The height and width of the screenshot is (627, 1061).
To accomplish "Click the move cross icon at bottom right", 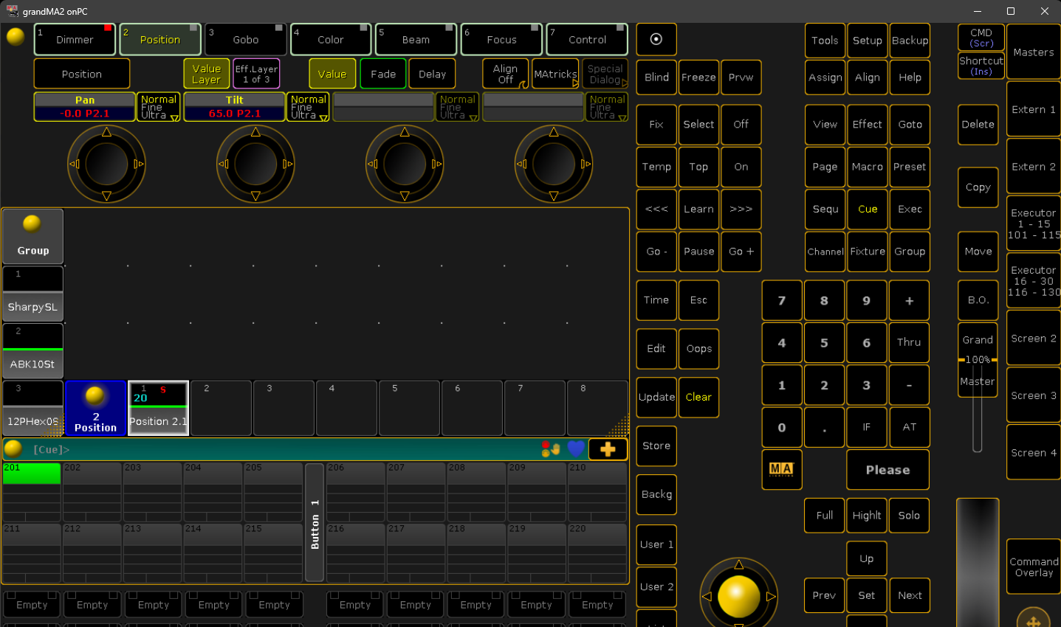I will click(x=1034, y=620).
